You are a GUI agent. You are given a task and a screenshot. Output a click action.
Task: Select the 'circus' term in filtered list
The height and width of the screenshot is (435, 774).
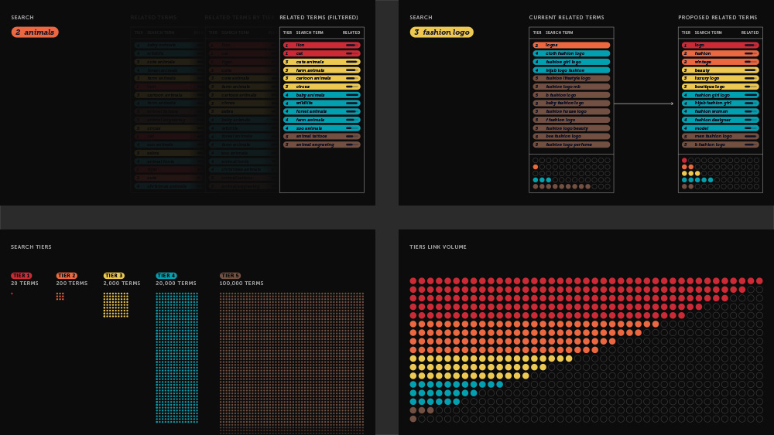click(321, 87)
